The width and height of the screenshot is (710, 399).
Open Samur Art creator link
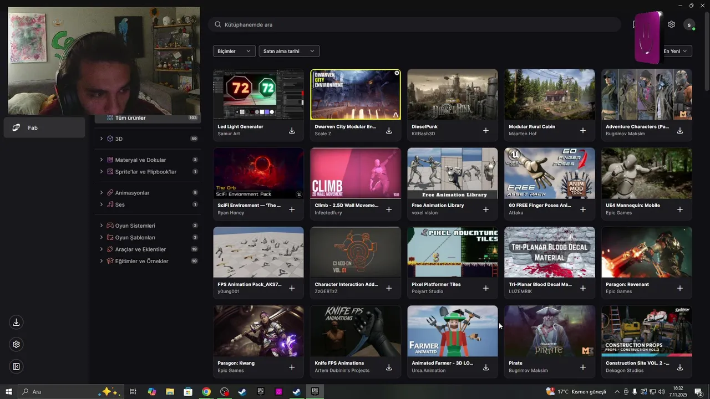[229, 134]
